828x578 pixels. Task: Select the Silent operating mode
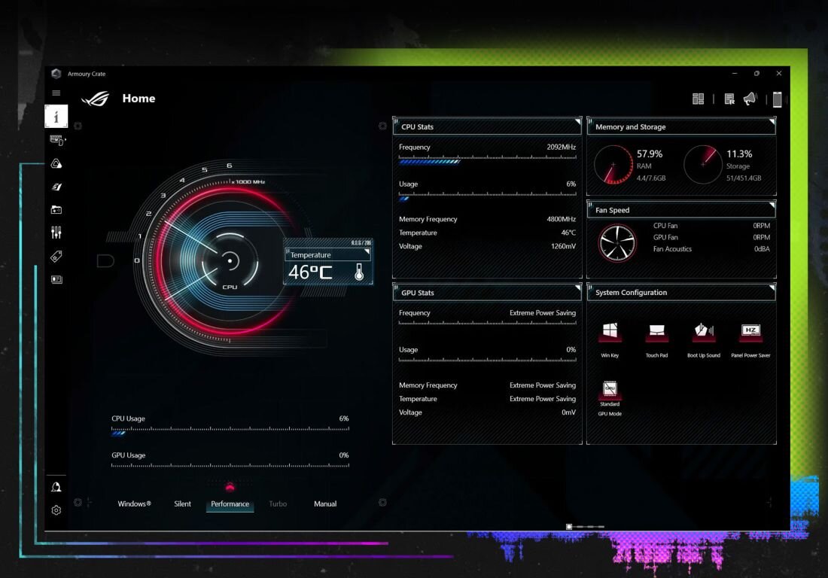point(182,504)
